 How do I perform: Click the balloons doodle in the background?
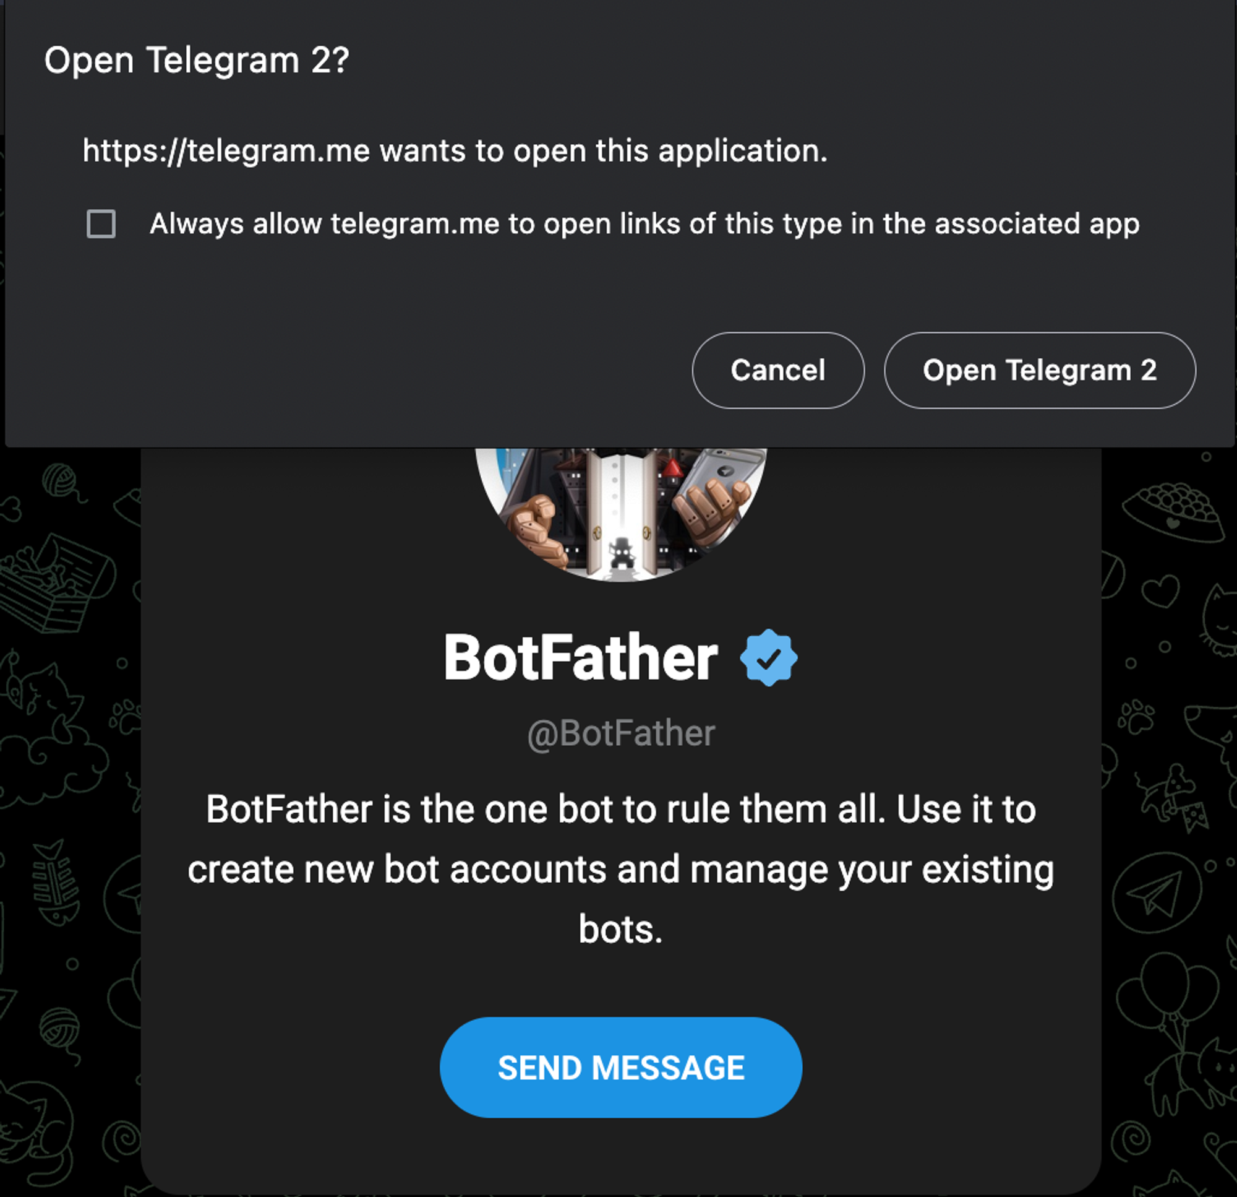click(x=1166, y=985)
